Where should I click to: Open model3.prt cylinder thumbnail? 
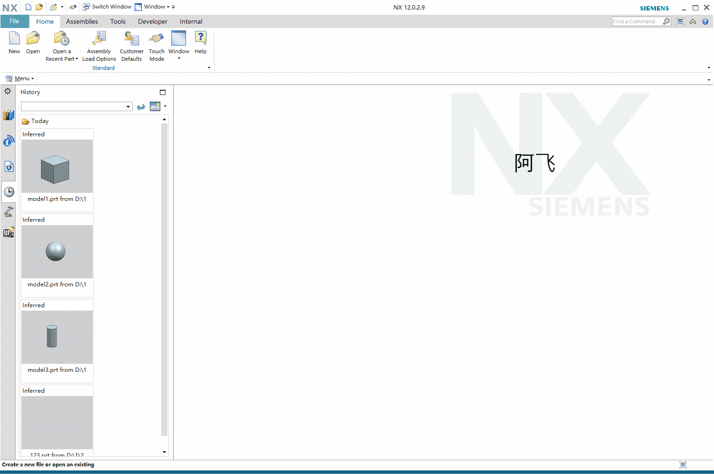pyautogui.click(x=57, y=337)
